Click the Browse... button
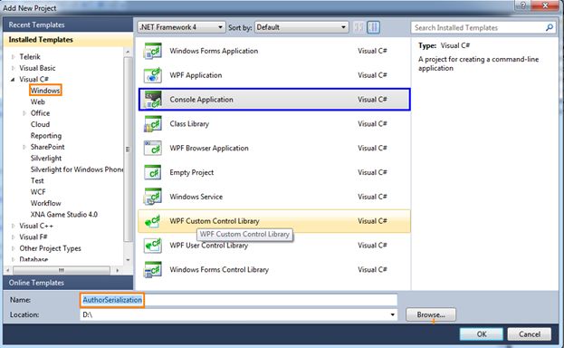Viewport: 564px width, 348px height. [431, 314]
